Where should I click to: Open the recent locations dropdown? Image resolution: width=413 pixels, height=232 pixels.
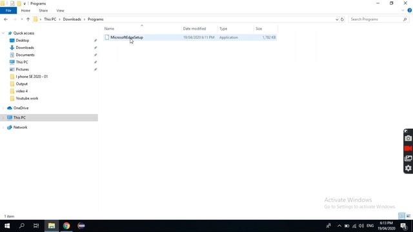click(x=21, y=19)
